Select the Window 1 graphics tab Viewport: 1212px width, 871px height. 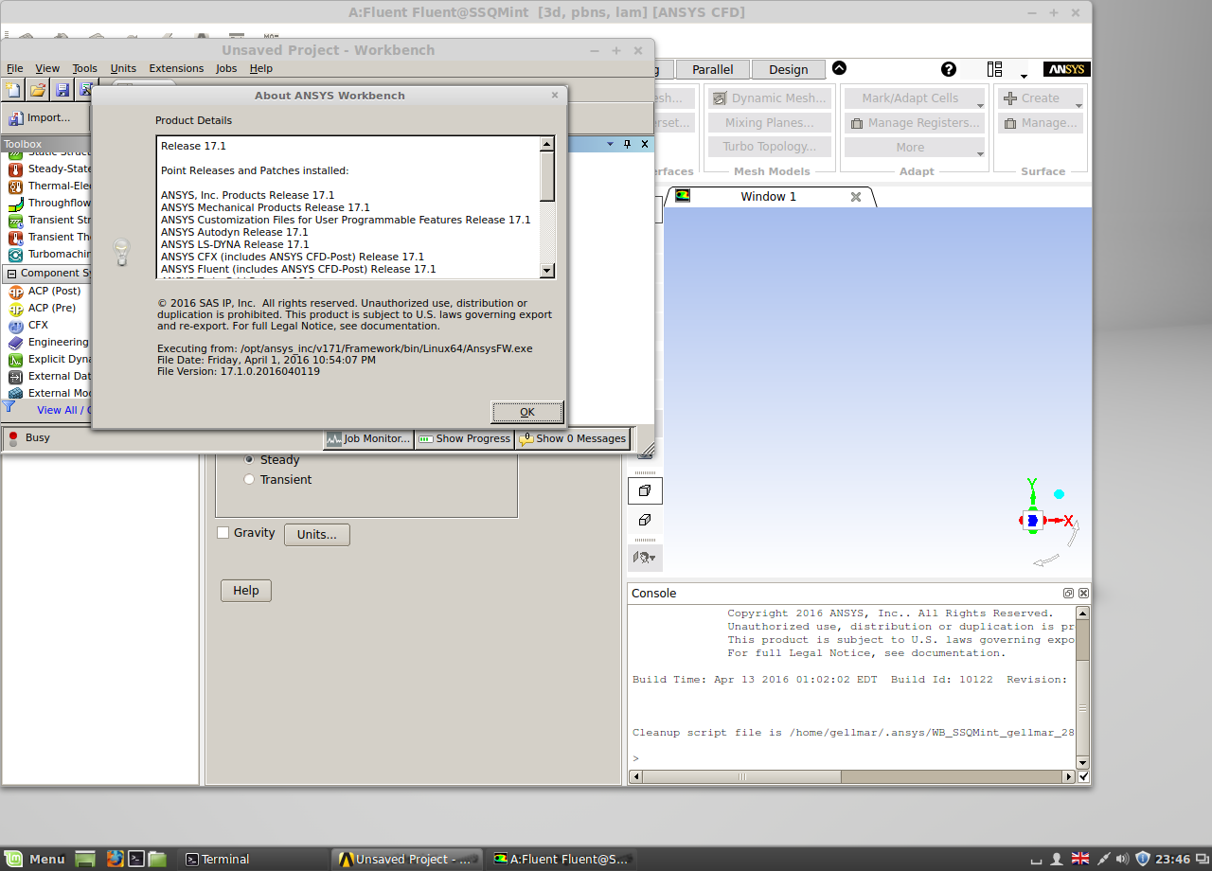[769, 196]
